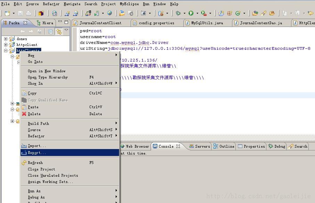Click the Print toolbar icon

click(29, 13)
